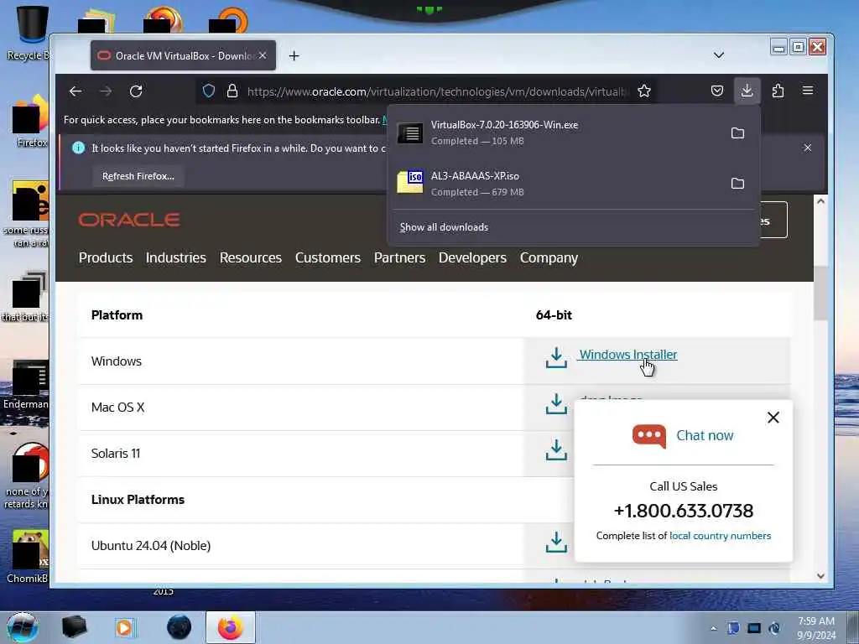The width and height of the screenshot is (859, 644).
Task: Close the Oracle VM VirtualBox tab
Action: click(263, 56)
